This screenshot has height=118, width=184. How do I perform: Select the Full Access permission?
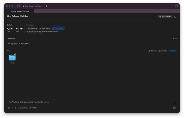pyautogui.click(x=58, y=28)
